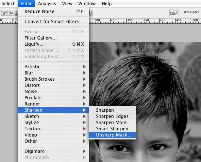Open the Help menu

pos(107,4)
